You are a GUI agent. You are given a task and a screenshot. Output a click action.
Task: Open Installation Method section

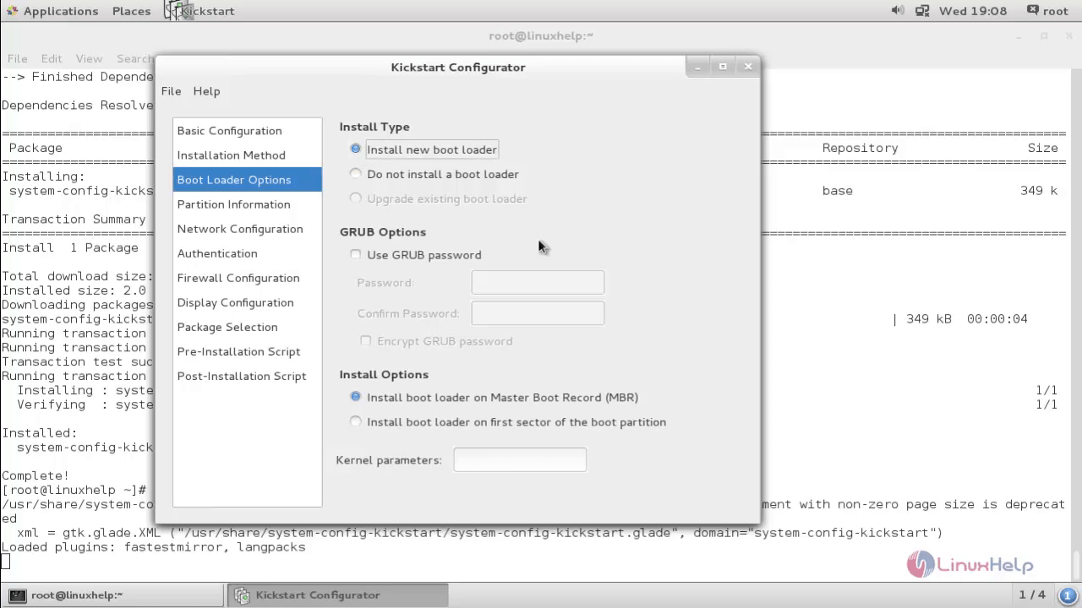click(x=247, y=155)
